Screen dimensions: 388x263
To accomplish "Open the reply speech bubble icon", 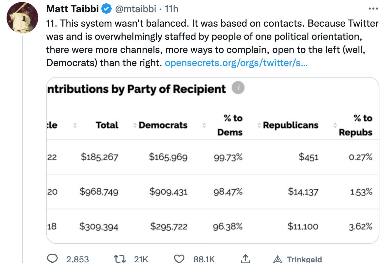I will click(52, 258).
